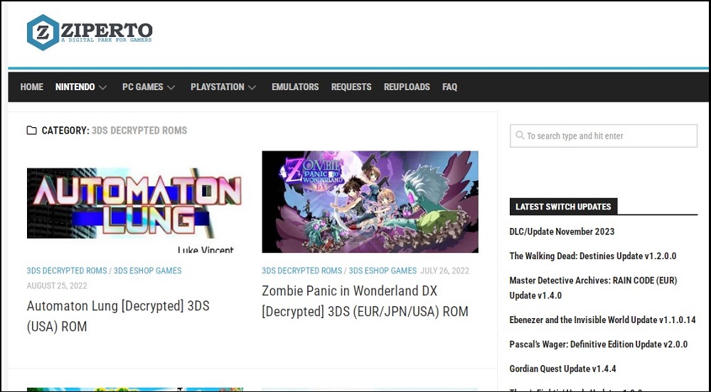The image size is (711, 392).
Task: Open the Emulators menu item
Action: tap(295, 87)
